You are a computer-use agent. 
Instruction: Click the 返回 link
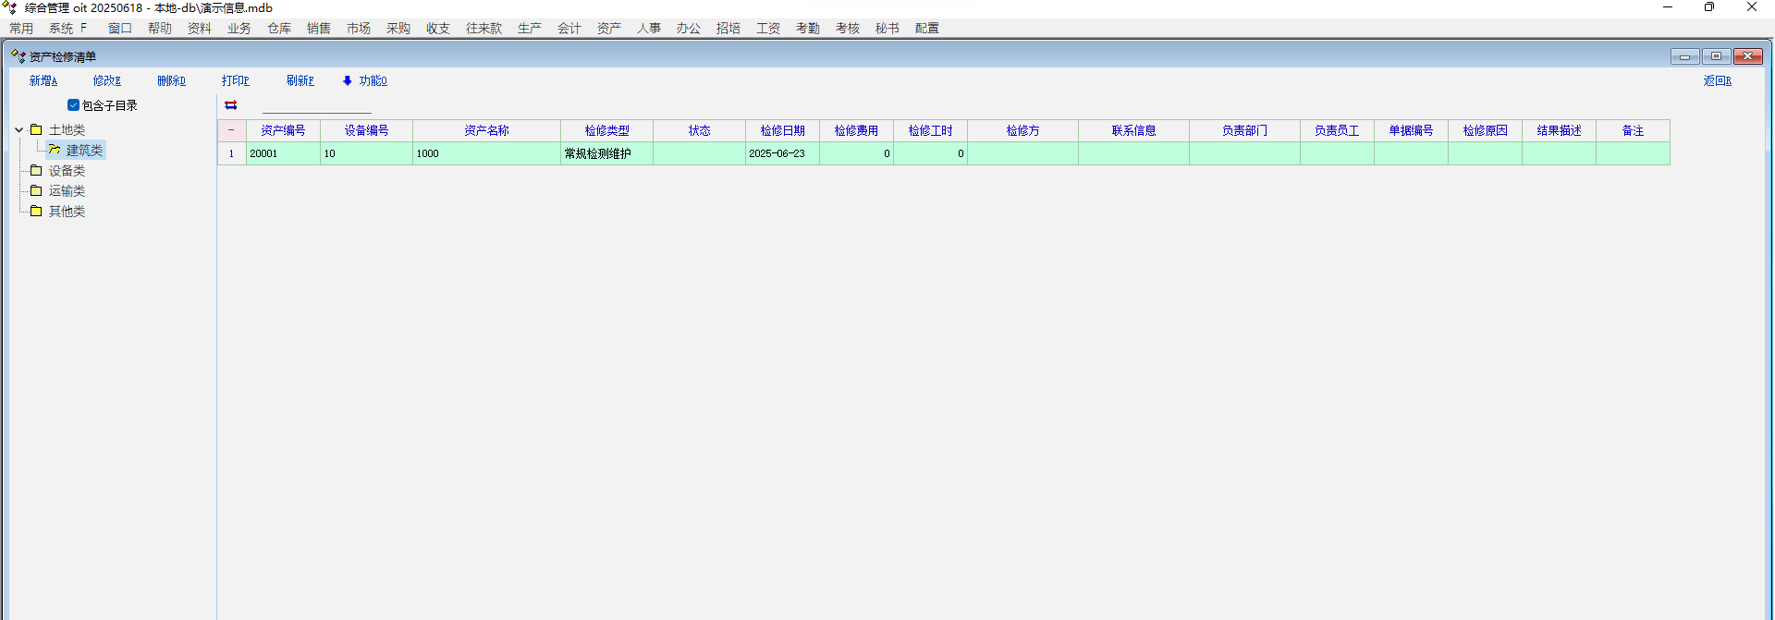coord(1717,81)
